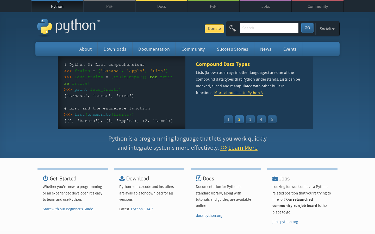
Task: Click the code line list(enumerate(fruits))
Action: pos(99,114)
